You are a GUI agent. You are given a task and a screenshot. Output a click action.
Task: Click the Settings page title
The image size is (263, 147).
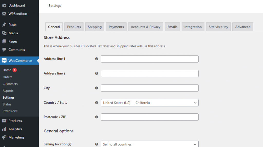click(x=55, y=6)
